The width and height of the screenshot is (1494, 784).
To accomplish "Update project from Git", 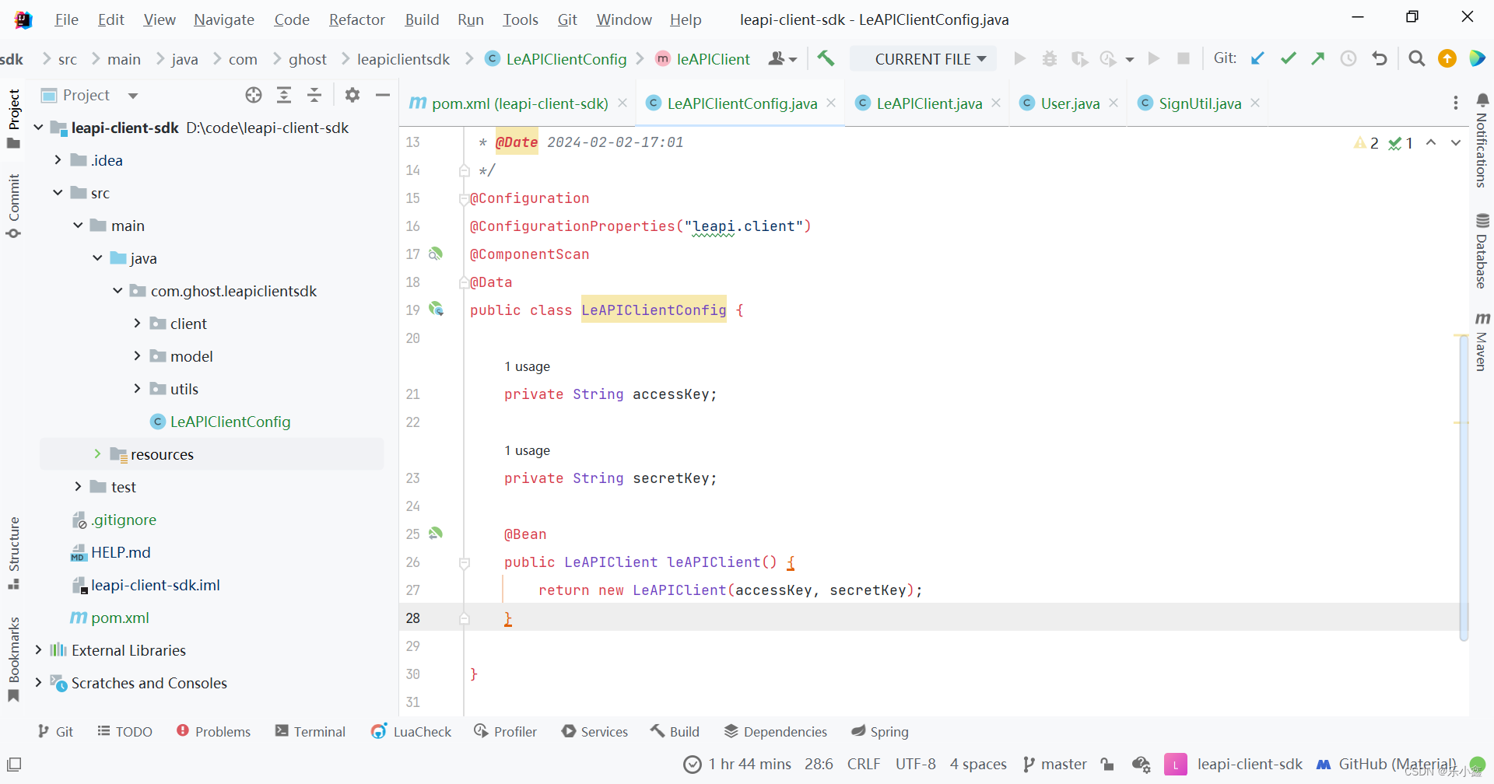I will point(1258,58).
